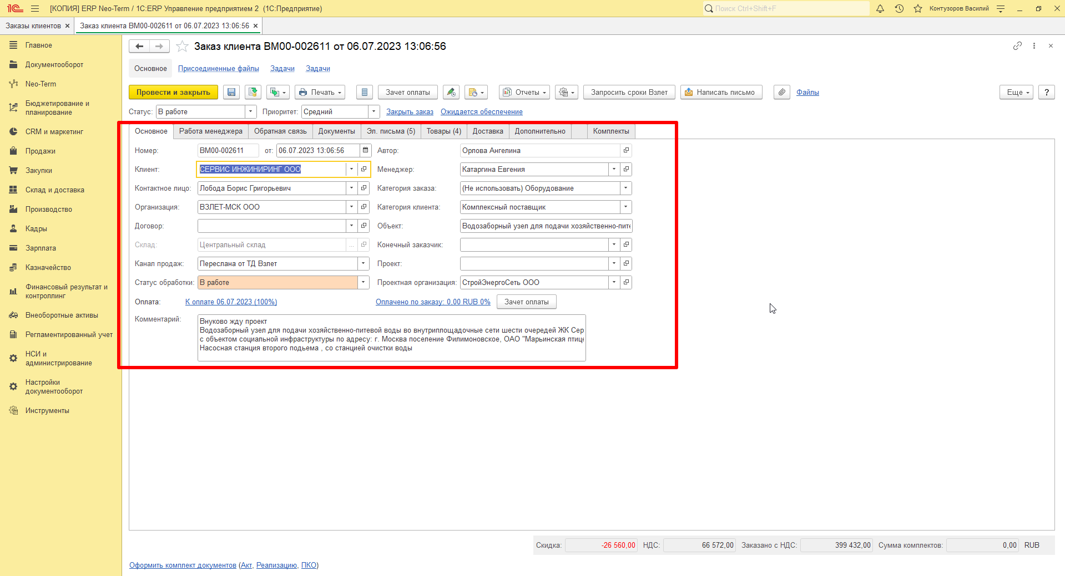Mark order as favorite with star icon
The image size is (1065, 576).
click(x=182, y=46)
